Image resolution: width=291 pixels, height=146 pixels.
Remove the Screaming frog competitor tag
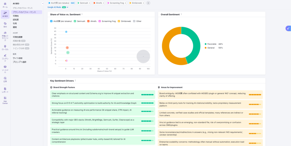(x=126, y=3)
